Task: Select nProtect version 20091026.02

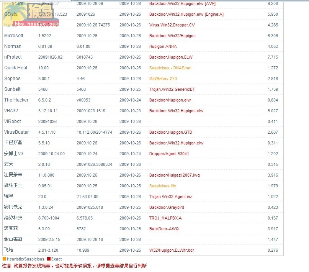Action: (x=50, y=57)
